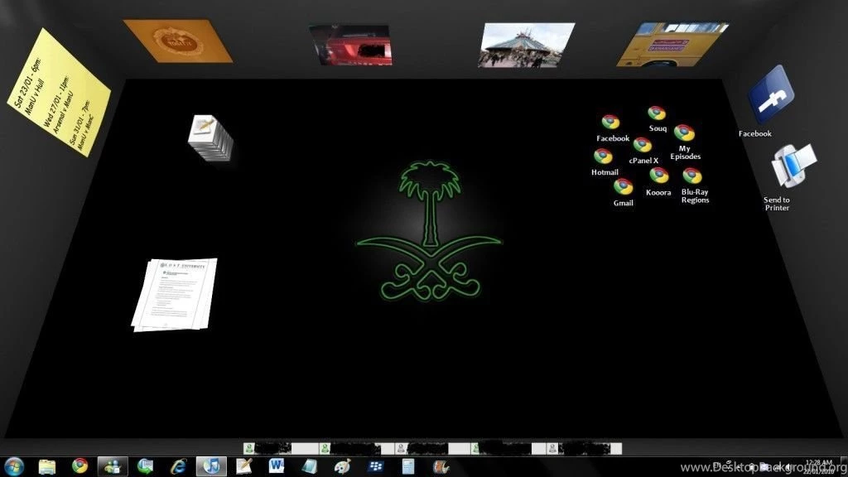The width and height of the screenshot is (848, 477).
Task: Open the Kooora shortcut icon
Action: 658,176
